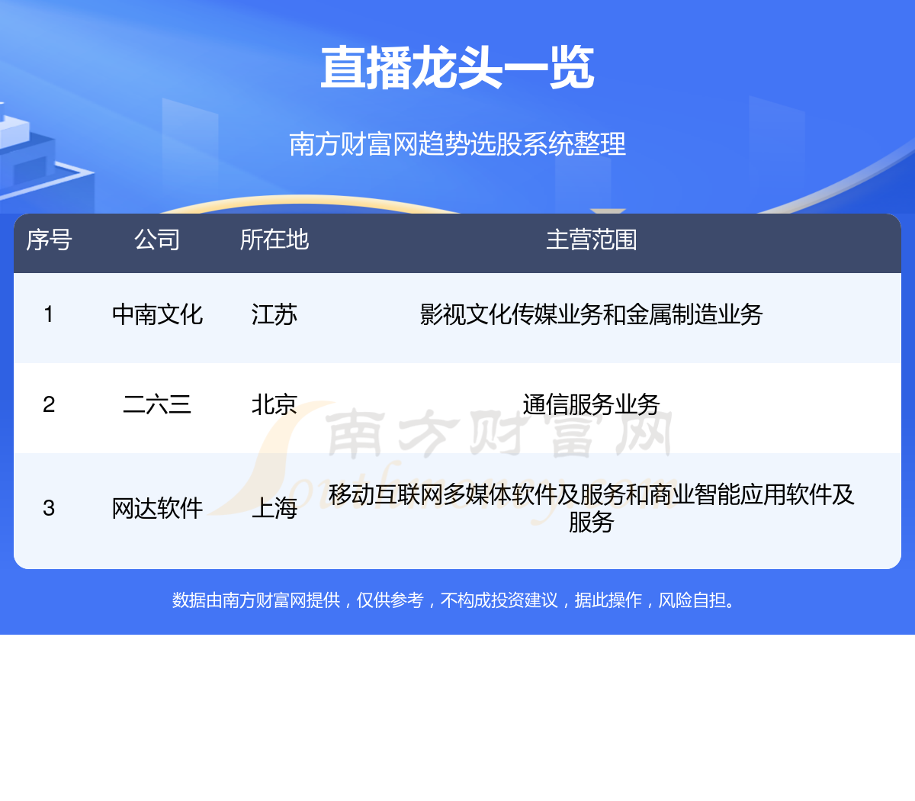
Task: Select text 通信服务业务
Action: pos(592,404)
